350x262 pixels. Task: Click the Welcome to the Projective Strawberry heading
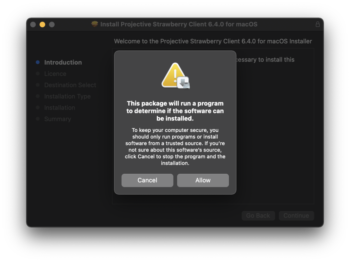[x=213, y=41]
